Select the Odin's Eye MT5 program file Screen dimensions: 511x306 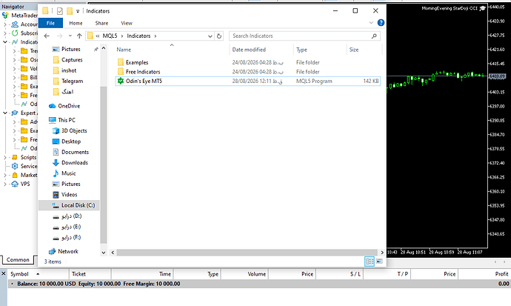[247, 82]
